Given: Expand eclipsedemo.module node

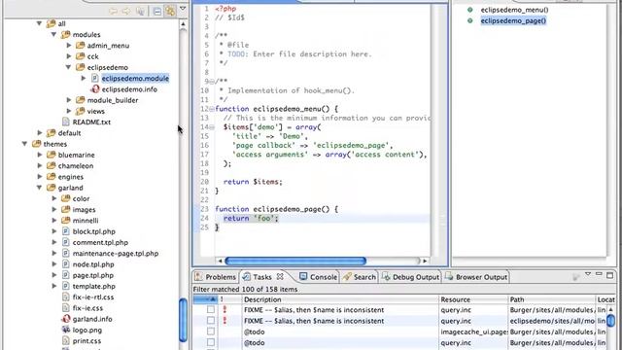Looking at the screenshot, I should (84, 78).
